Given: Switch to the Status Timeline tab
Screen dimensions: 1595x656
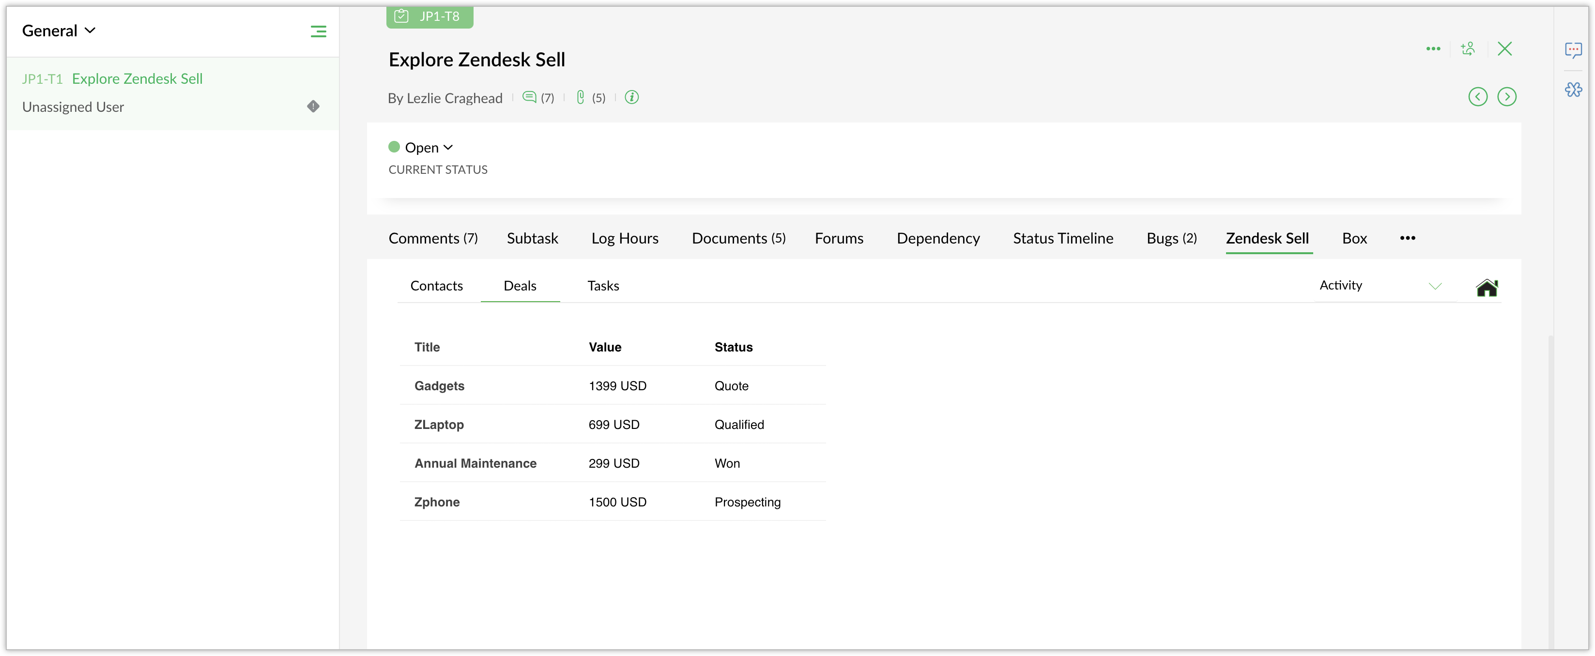Looking at the screenshot, I should pyautogui.click(x=1062, y=238).
